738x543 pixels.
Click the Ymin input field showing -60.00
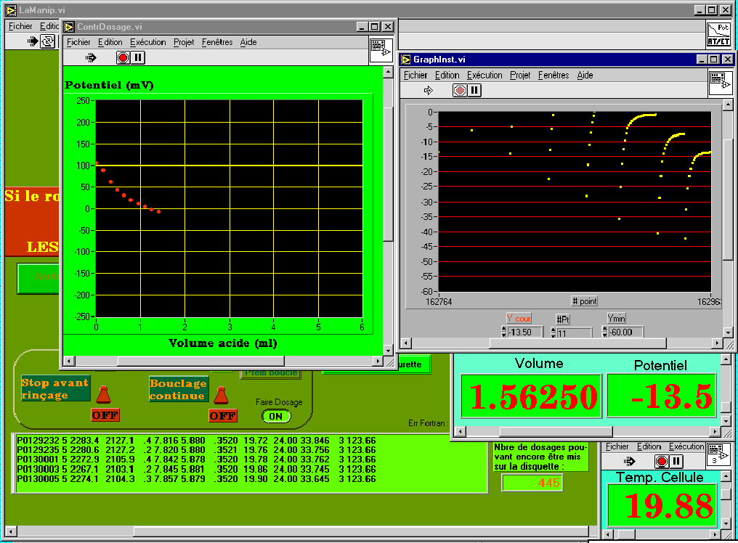click(626, 332)
